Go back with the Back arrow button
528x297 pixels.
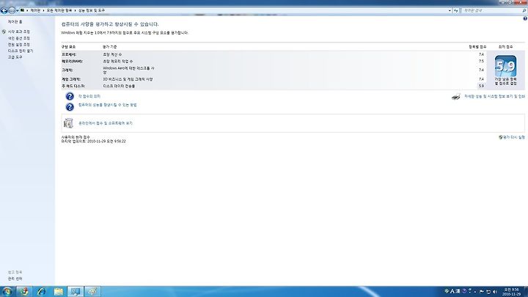coord(4,11)
